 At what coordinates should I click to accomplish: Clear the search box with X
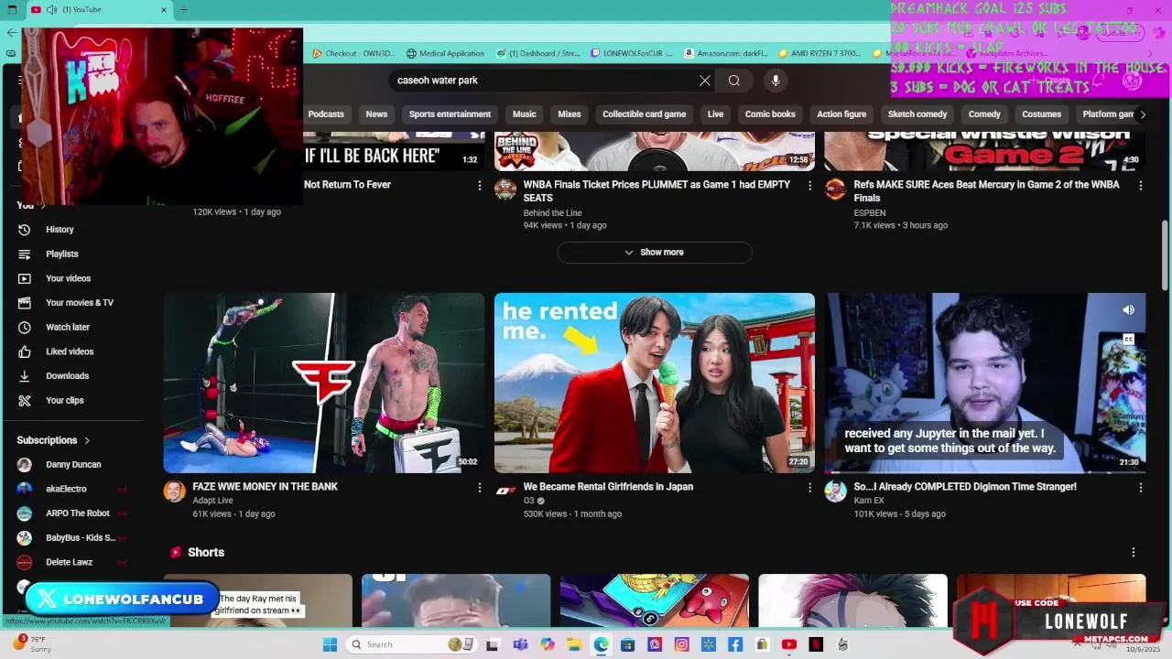pyautogui.click(x=705, y=81)
